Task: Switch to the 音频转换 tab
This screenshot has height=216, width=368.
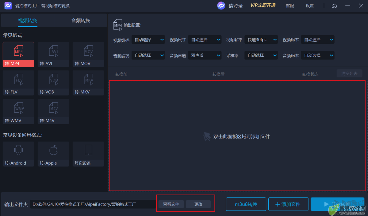Action: (81, 20)
